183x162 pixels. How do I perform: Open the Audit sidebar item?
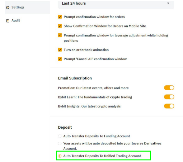pyautogui.click(x=28, y=21)
